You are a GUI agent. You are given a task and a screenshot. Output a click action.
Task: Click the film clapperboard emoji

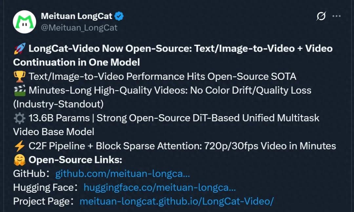pyautogui.click(x=20, y=90)
